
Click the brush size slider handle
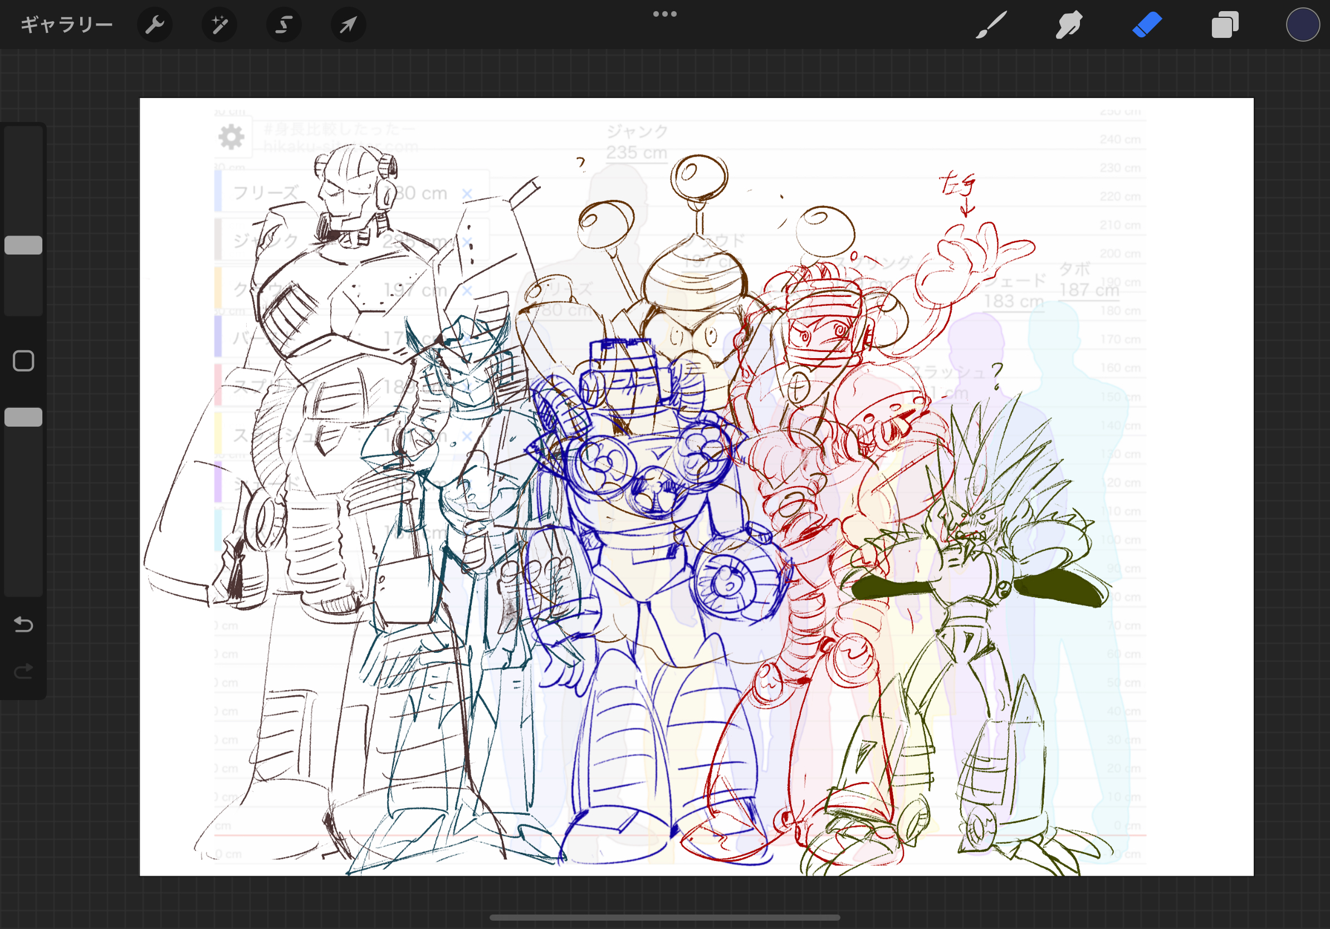(x=23, y=245)
